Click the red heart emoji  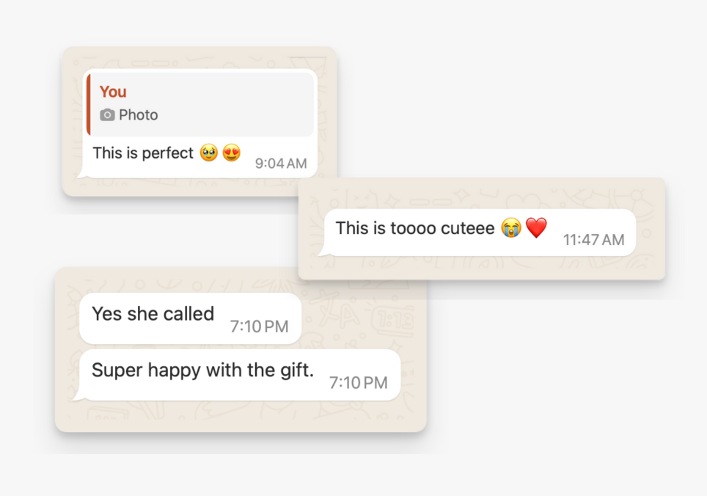pyautogui.click(x=537, y=227)
